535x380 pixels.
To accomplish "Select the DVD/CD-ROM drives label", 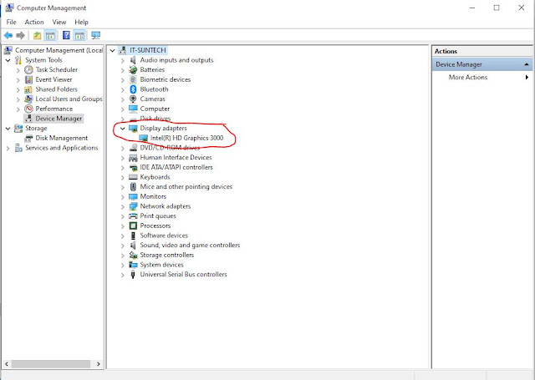I will click(x=170, y=148).
